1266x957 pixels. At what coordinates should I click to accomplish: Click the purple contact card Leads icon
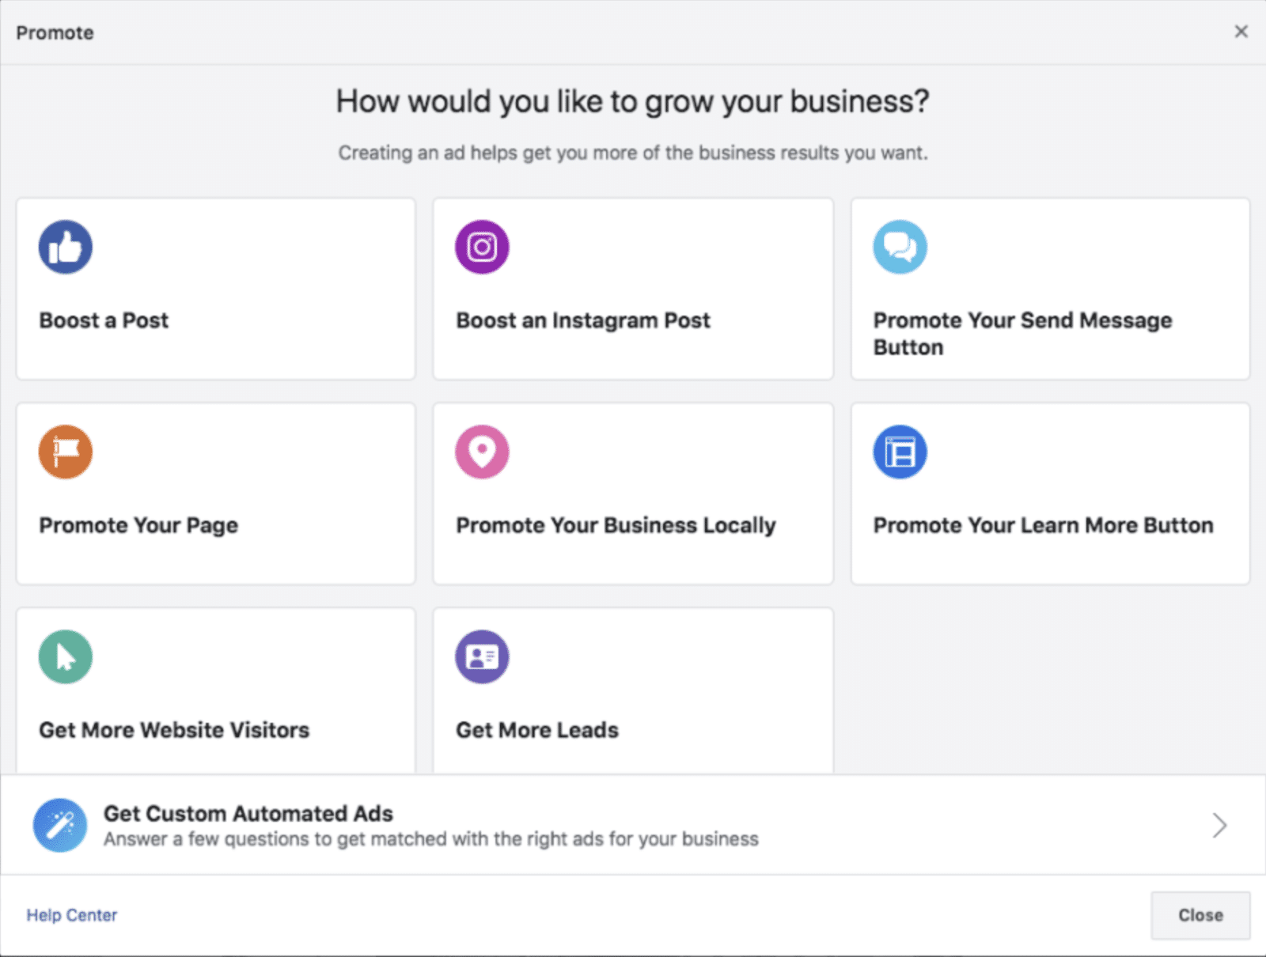click(482, 656)
